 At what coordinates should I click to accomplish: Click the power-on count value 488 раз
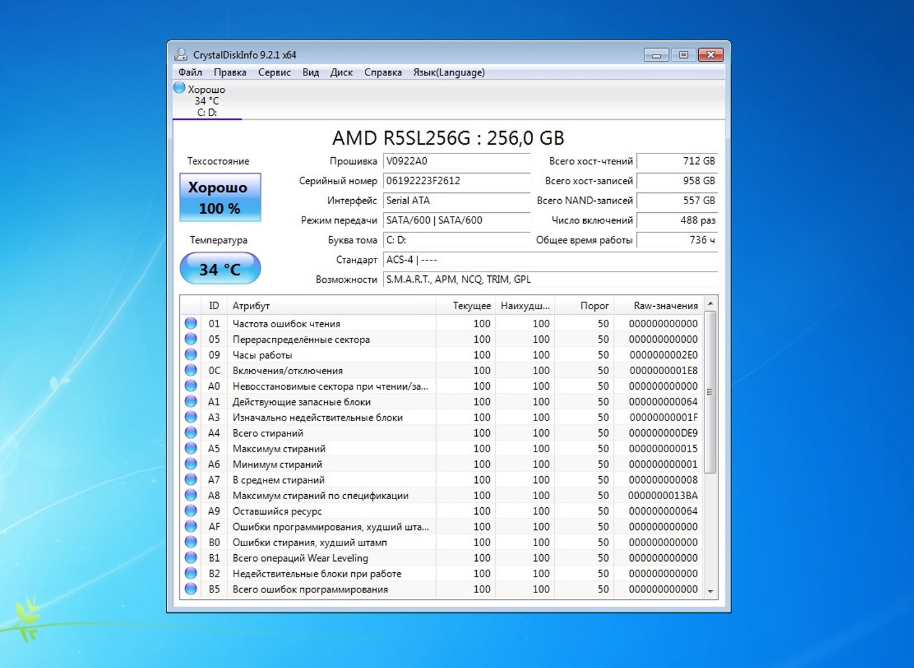(677, 221)
